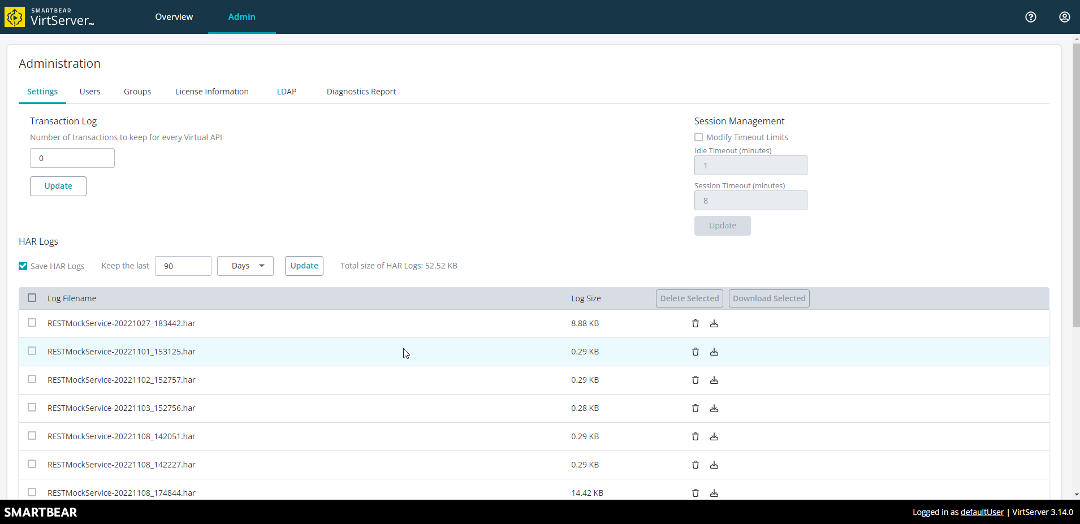This screenshot has height=524, width=1080.
Task: Open the Days unit dropdown
Action: (245, 265)
